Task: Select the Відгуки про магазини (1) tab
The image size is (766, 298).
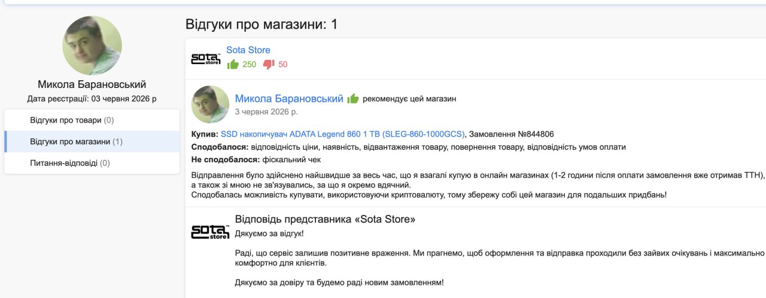Action: 92,142
